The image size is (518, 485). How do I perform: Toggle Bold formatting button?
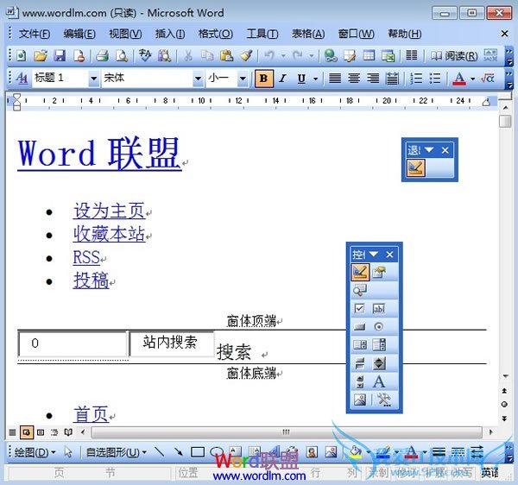pyautogui.click(x=263, y=79)
